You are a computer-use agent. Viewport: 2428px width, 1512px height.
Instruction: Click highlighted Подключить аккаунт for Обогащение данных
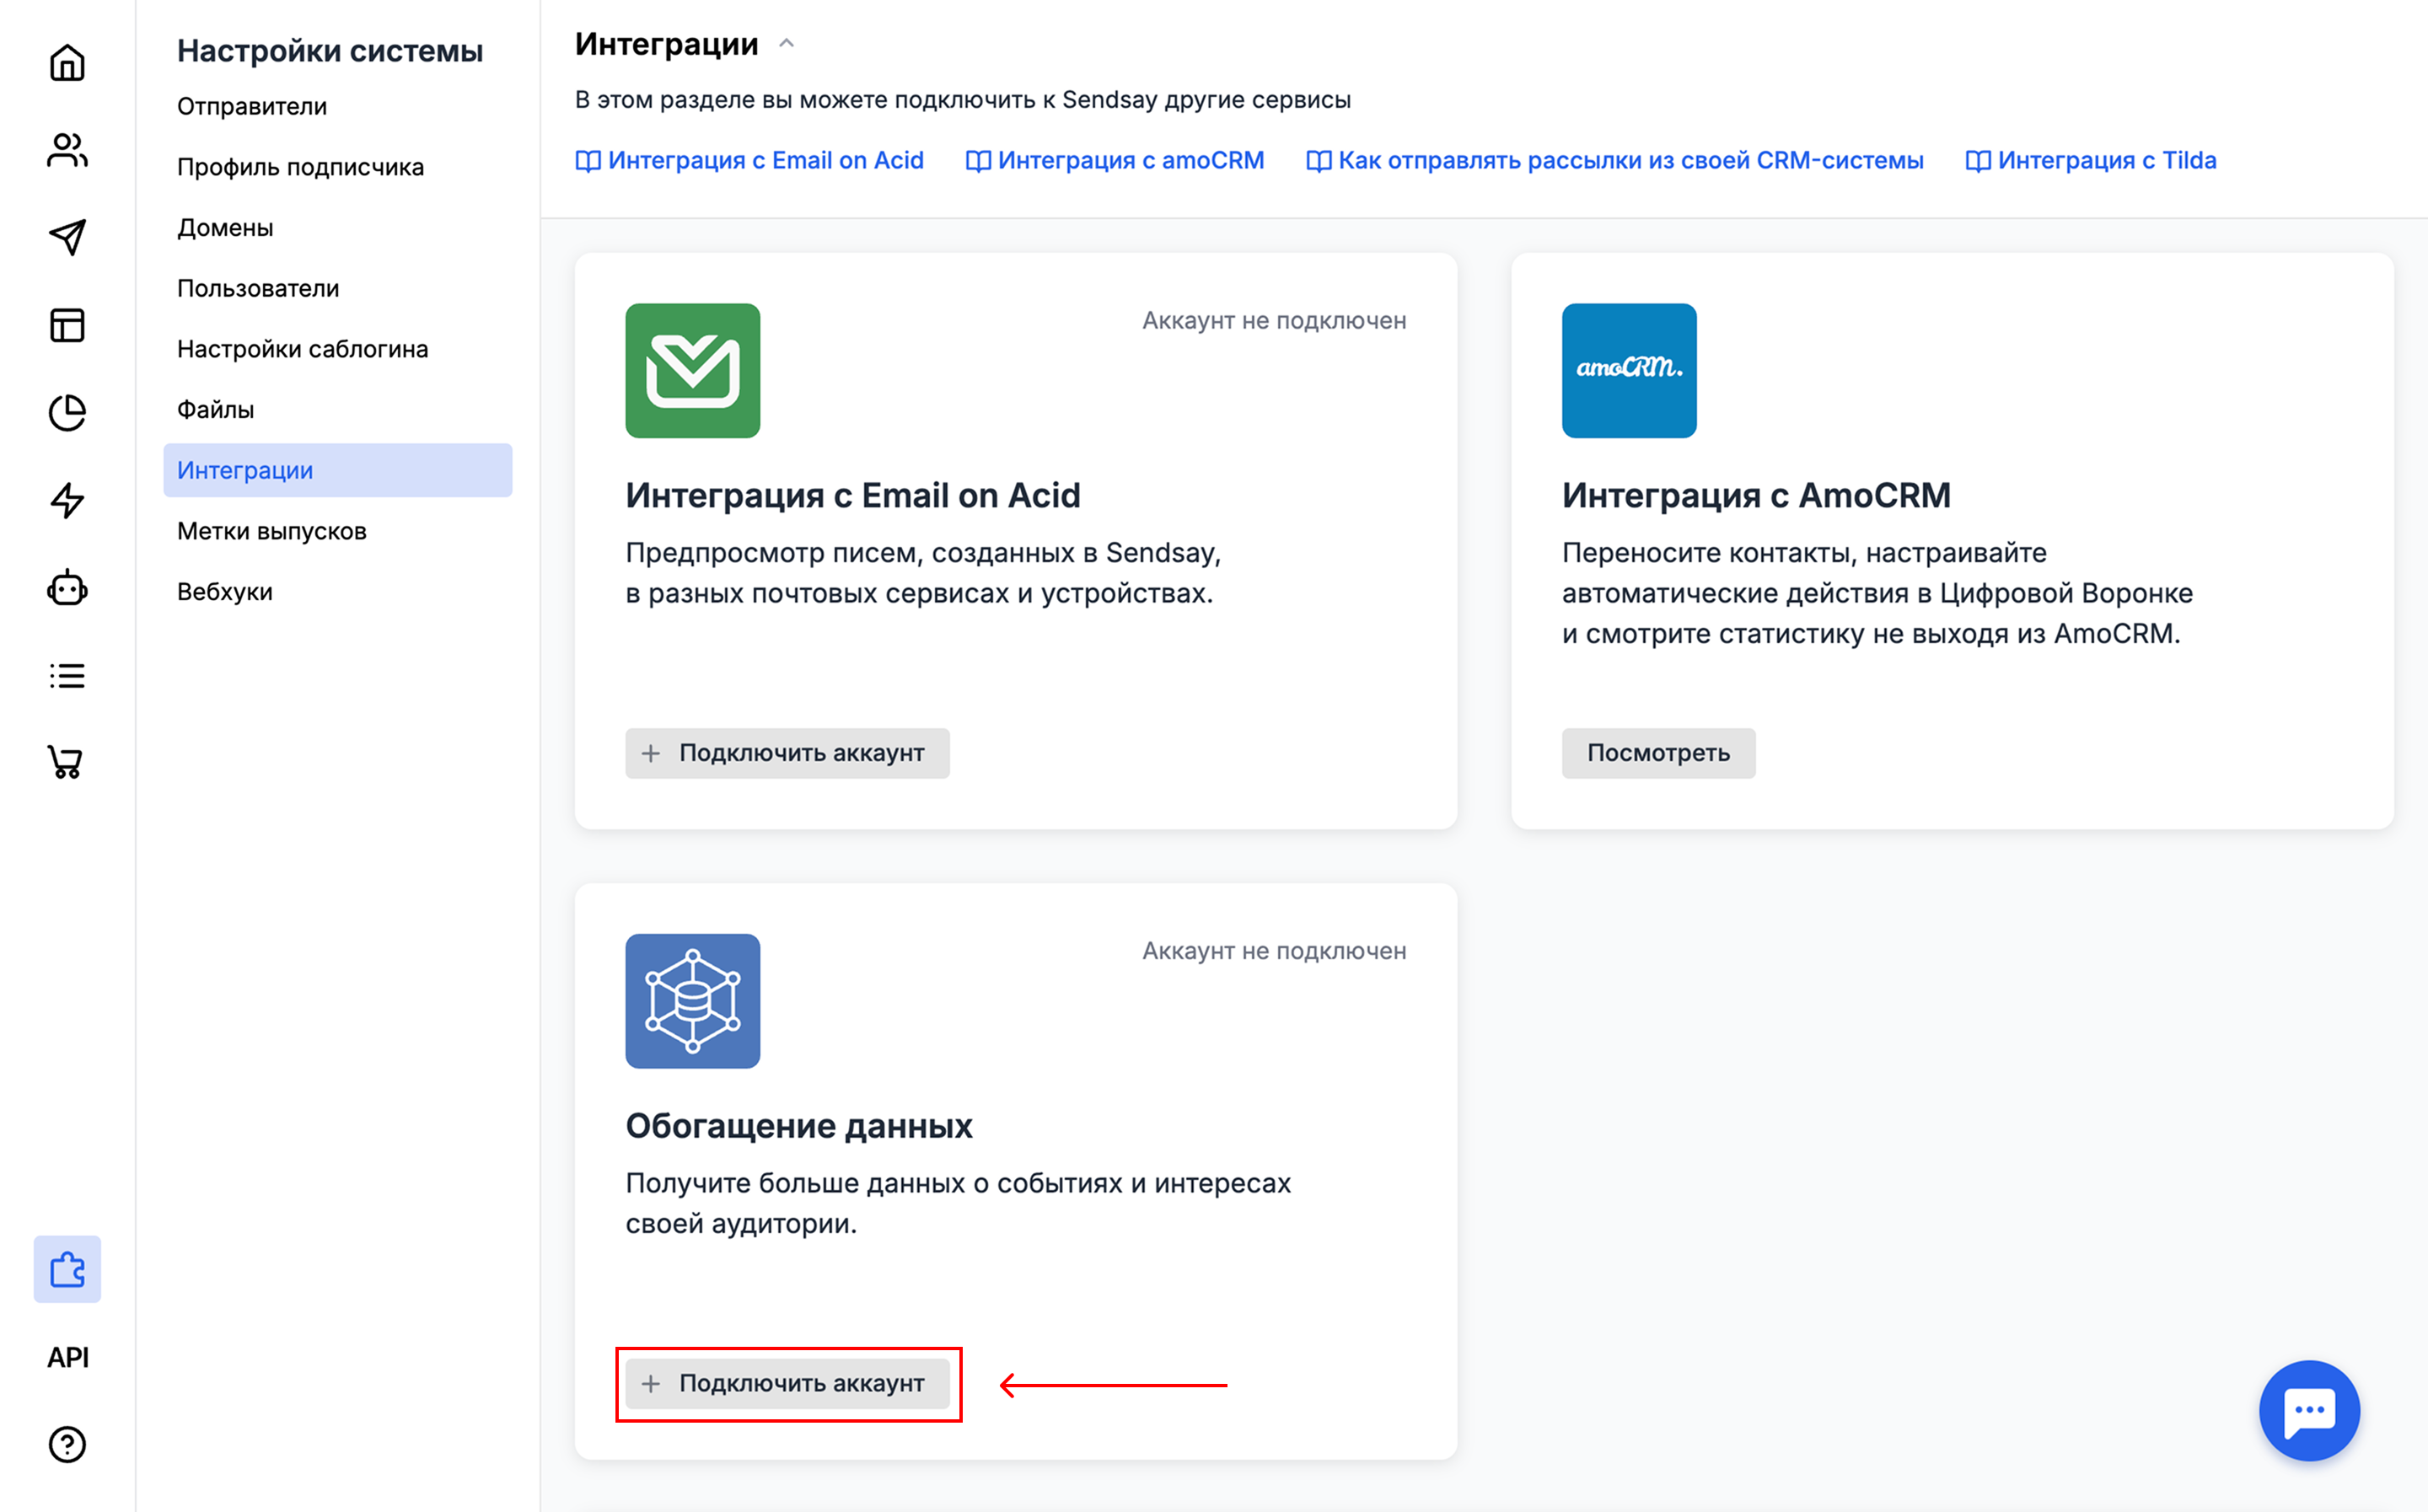click(x=788, y=1384)
